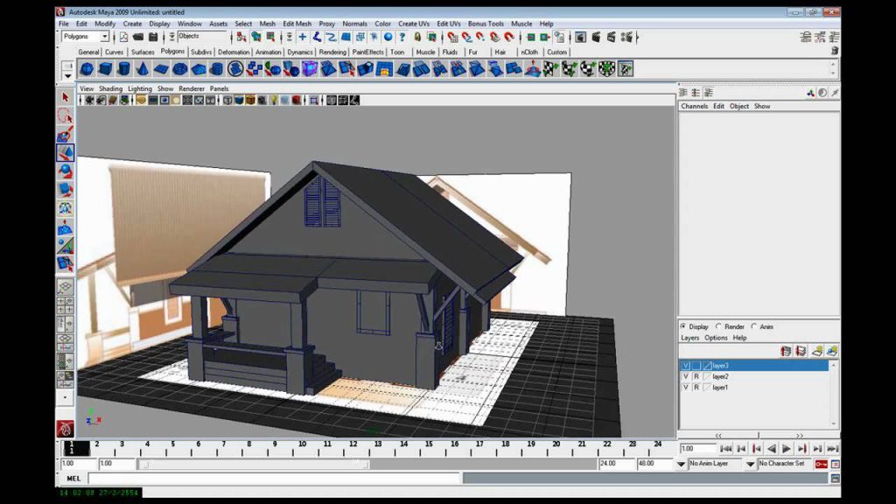
Task: Select the Anim layer radio button
Action: (x=753, y=326)
